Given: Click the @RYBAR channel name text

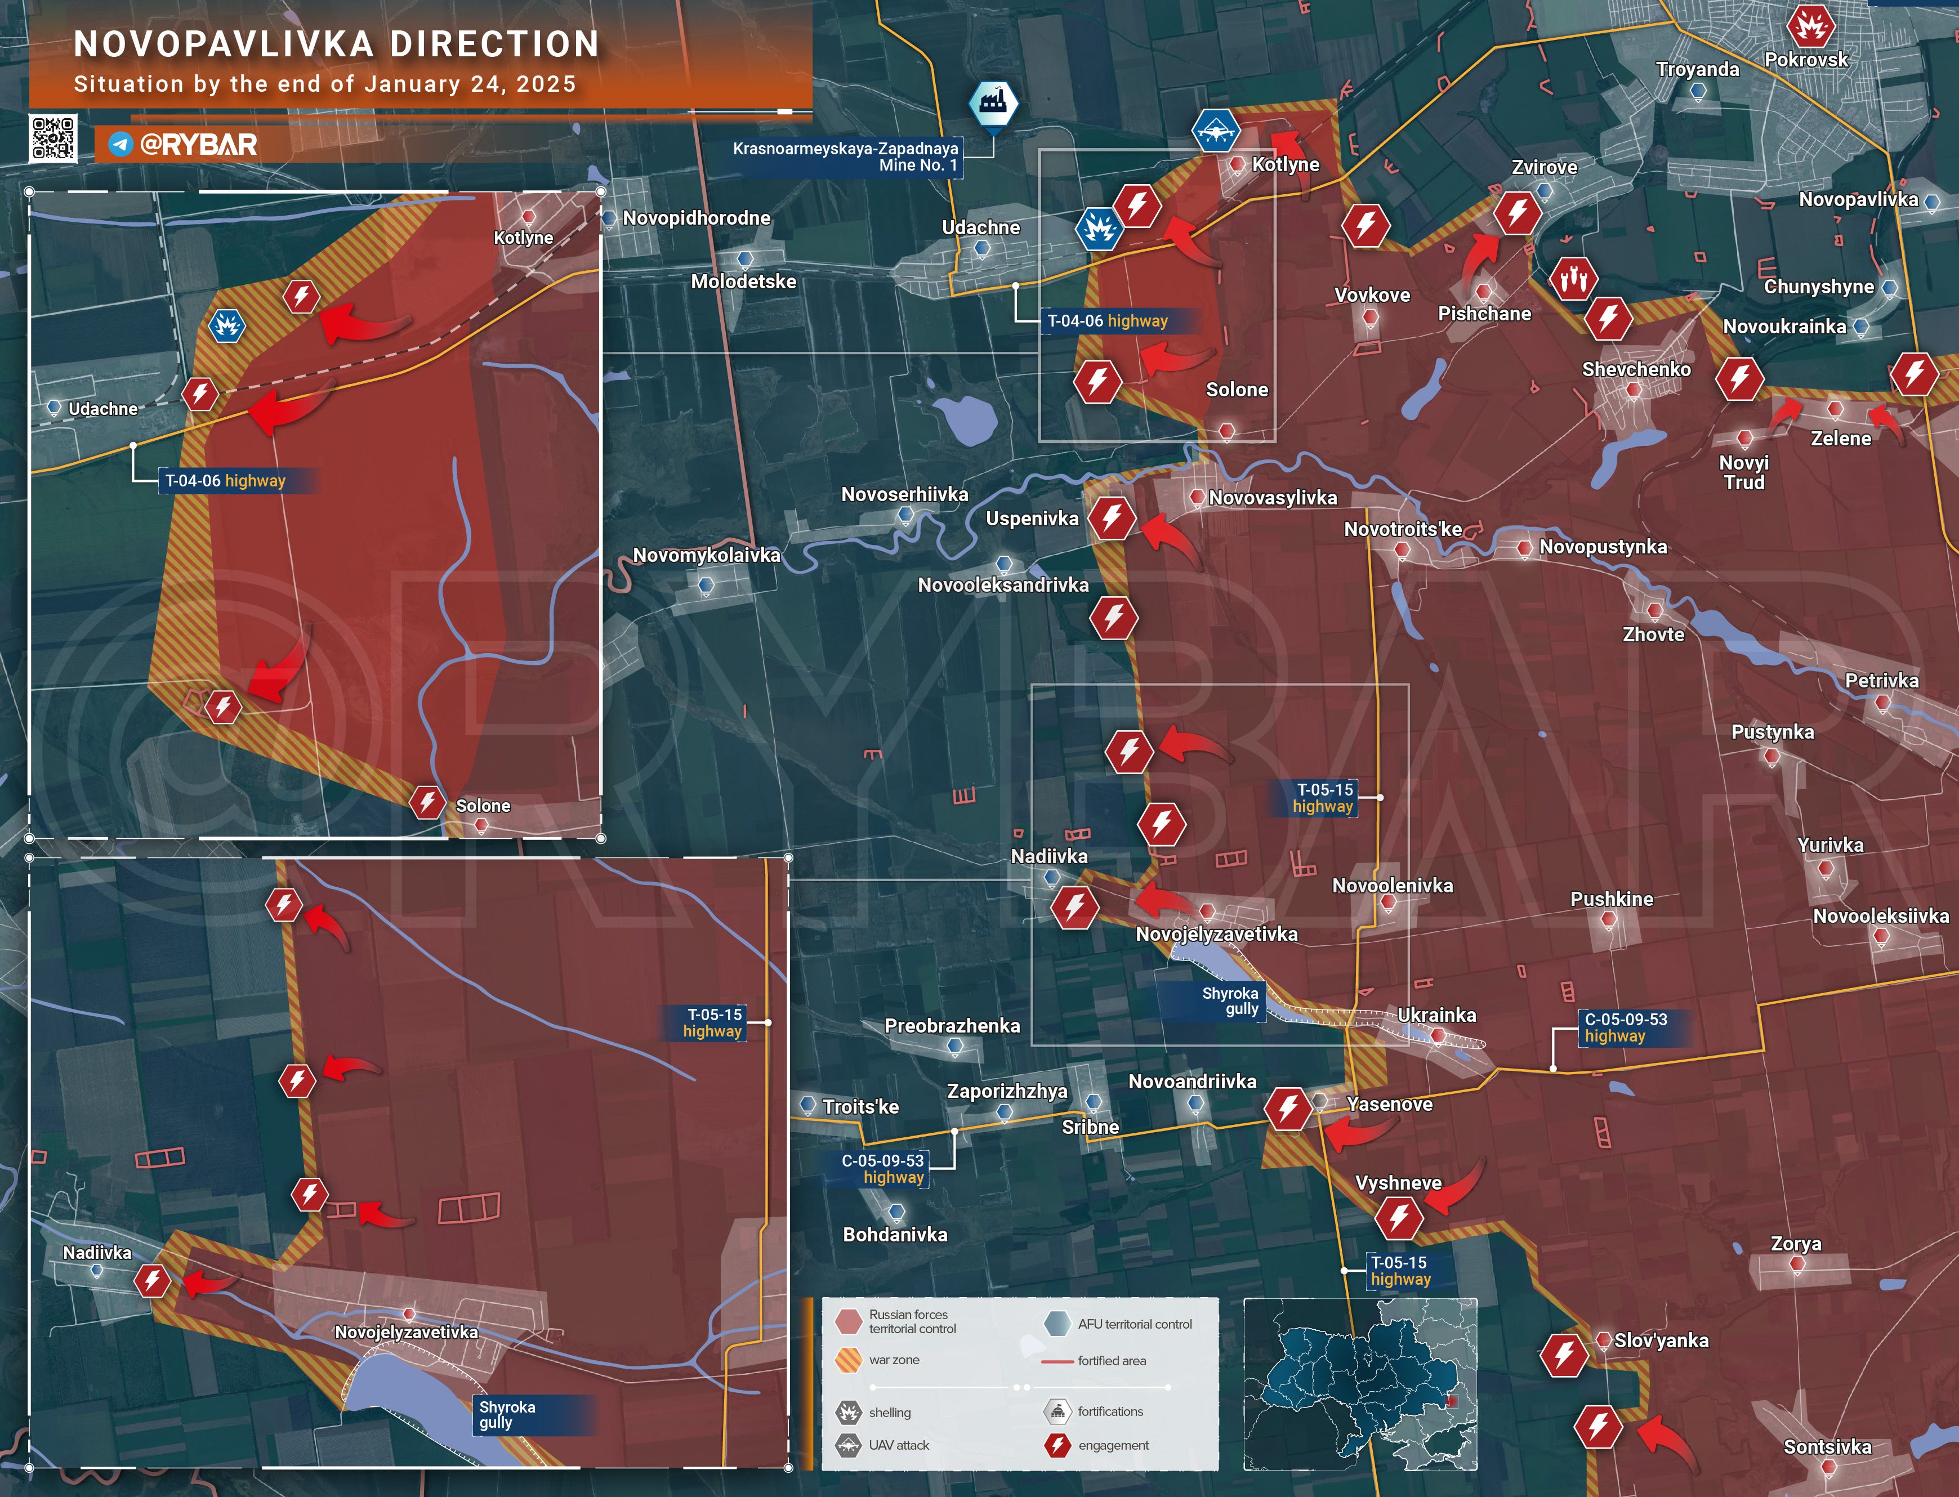Looking at the screenshot, I should tap(198, 144).
